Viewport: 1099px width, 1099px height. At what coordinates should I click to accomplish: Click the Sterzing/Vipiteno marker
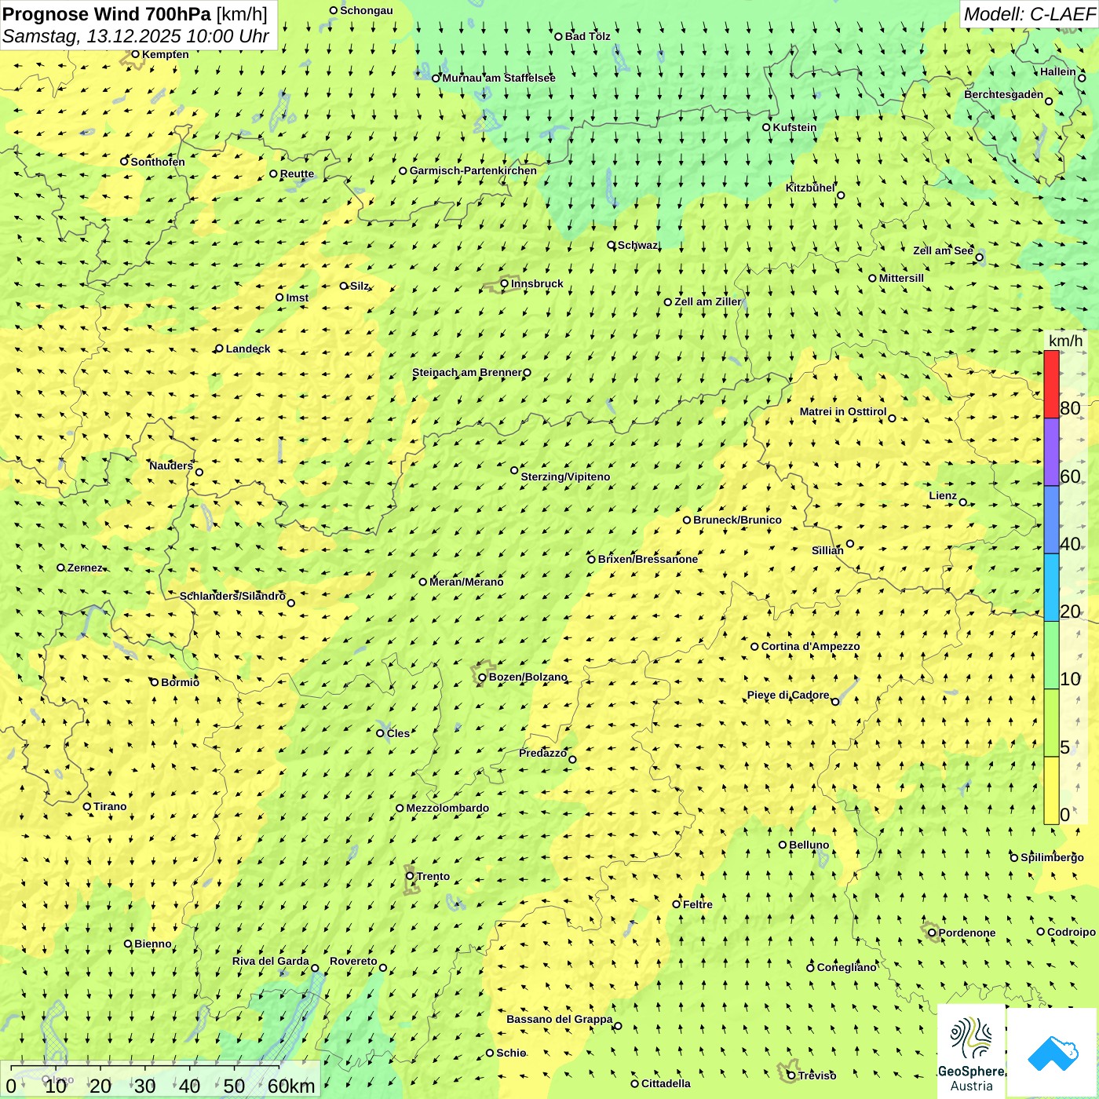514,470
